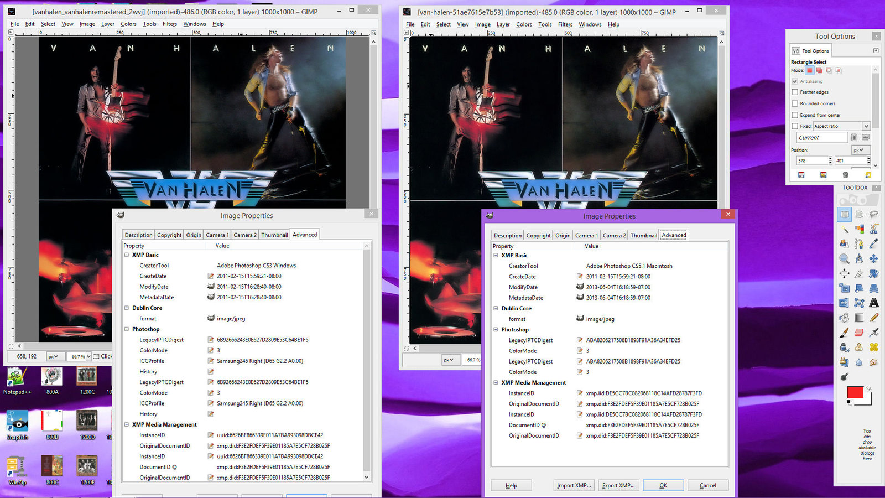Screen dimensions: 885x498
Task: Select the Select by Color tool
Action: click(859, 229)
